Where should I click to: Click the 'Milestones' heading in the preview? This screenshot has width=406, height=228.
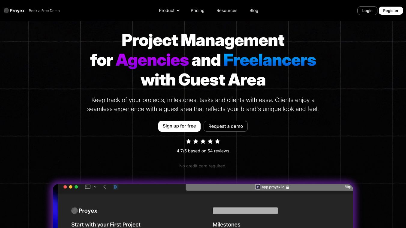(226, 224)
